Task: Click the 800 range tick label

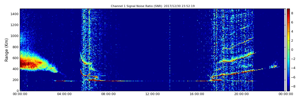Action: click(x=16, y=47)
